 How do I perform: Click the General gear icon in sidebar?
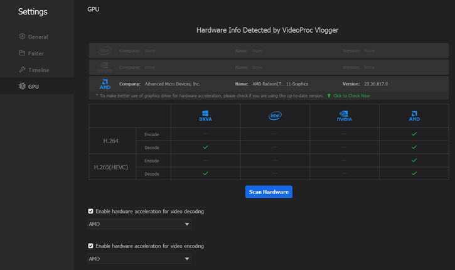(x=23, y=37)
